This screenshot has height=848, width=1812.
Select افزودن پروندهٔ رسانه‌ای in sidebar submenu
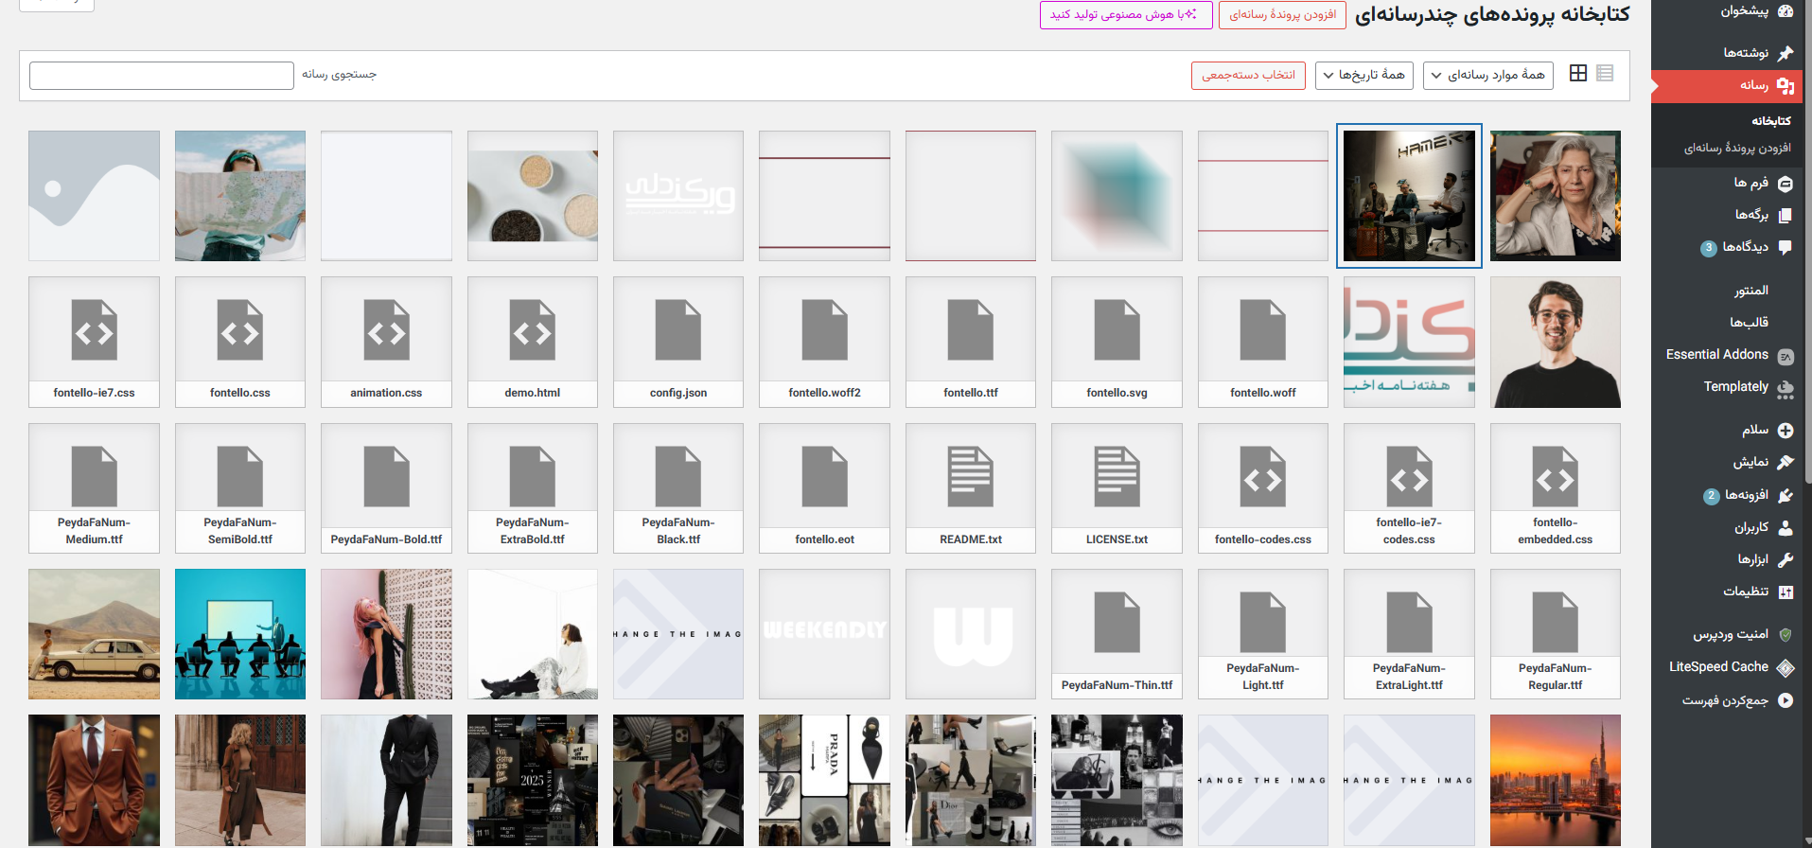[1736, 148]
